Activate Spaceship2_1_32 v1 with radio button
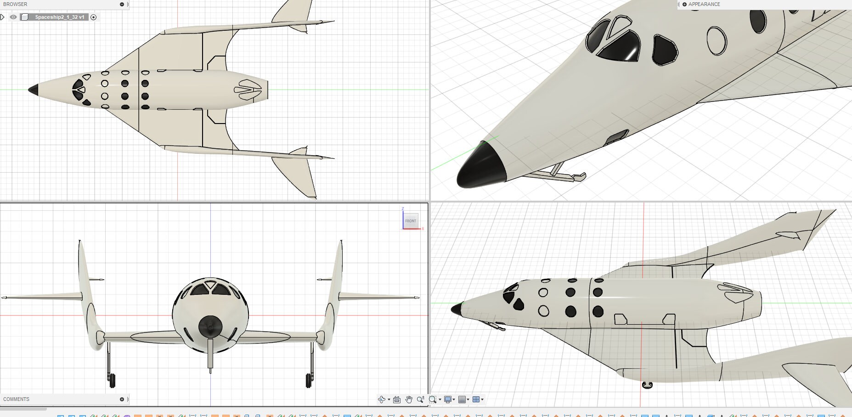 click(x=93, y=17)
